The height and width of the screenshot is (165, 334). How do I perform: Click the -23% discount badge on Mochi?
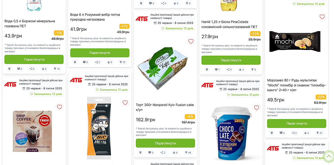[x=321, y=97]
